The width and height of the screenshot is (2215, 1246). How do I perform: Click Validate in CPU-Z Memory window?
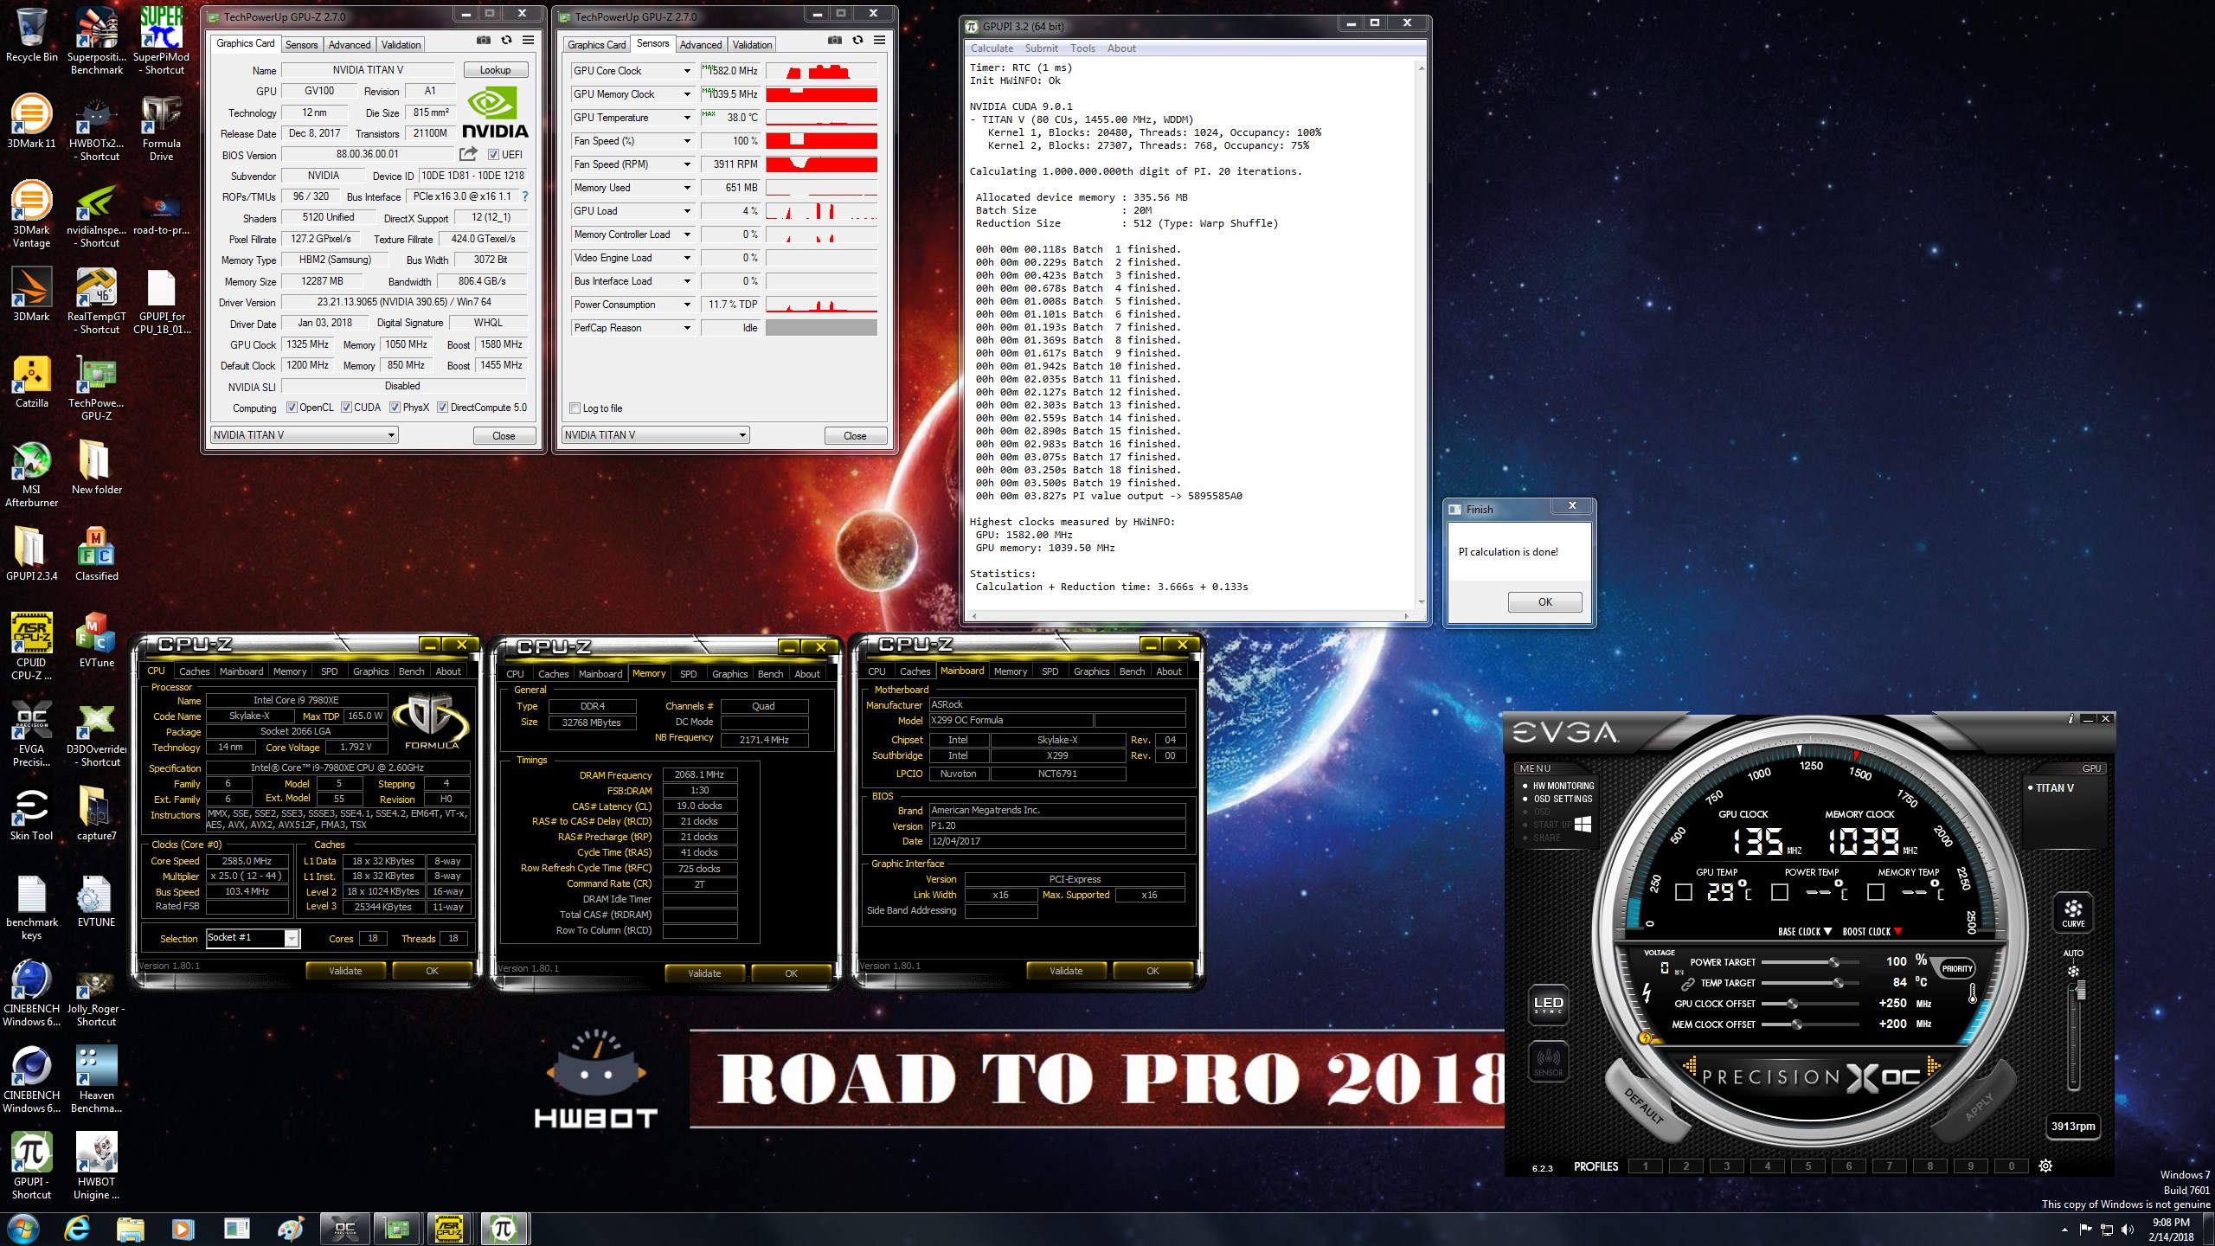(704, 973)
